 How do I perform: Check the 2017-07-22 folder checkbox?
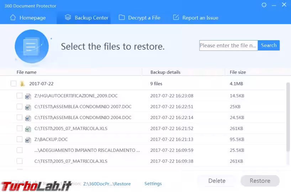tap(14, 84)
